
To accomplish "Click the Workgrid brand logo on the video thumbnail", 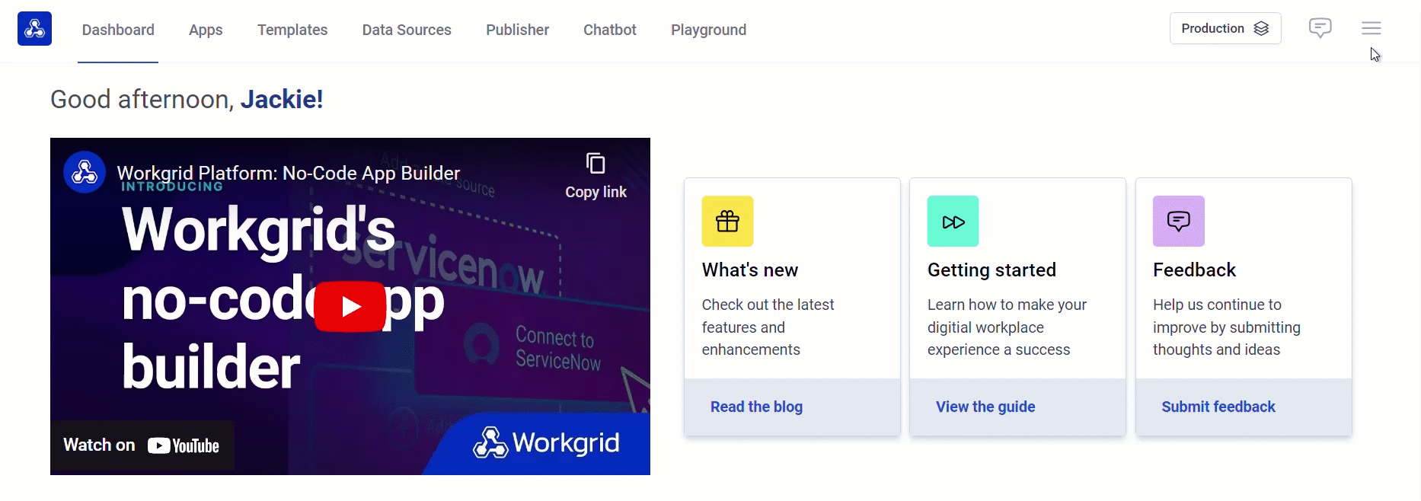I will coord(546,442).
